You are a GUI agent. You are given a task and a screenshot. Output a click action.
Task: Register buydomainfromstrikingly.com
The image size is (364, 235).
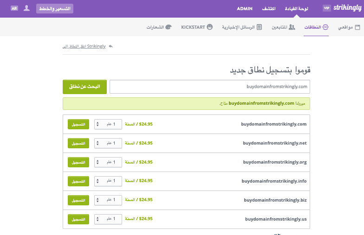click(x=78, y=124)
